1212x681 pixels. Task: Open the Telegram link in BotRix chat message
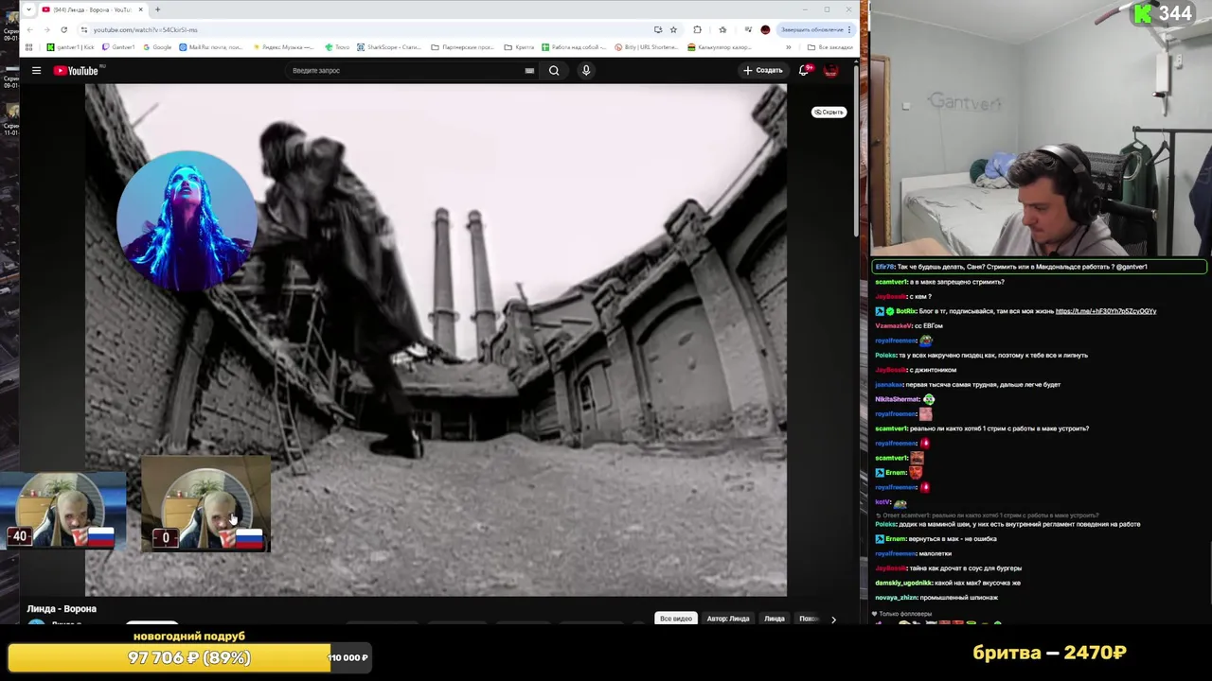tap(1106, 311)
